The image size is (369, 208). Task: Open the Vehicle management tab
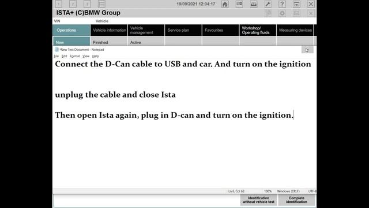[x=146, y=30]
